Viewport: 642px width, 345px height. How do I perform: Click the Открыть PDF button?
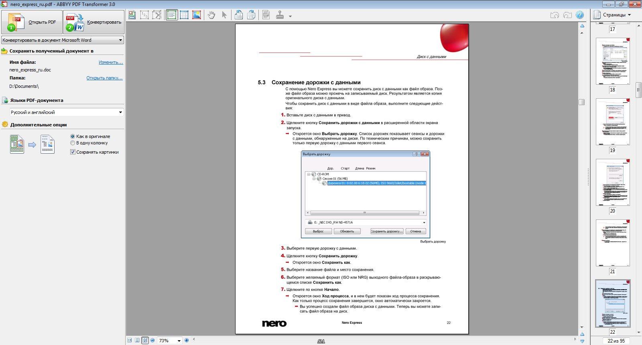[32, 22]
